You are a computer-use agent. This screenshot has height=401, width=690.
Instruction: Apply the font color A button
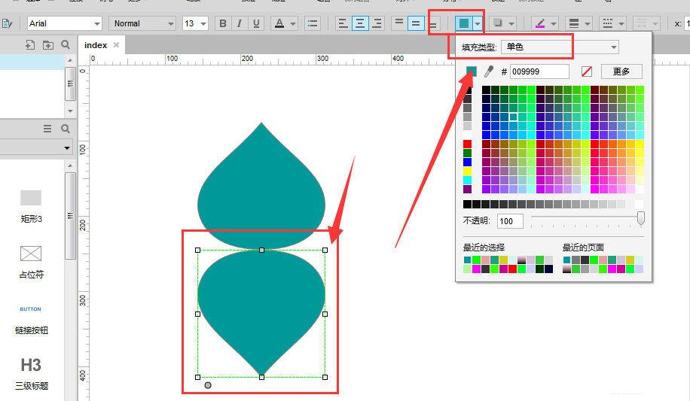coord(279,23)
